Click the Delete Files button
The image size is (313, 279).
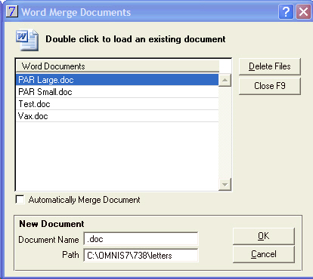pos(270,66)
